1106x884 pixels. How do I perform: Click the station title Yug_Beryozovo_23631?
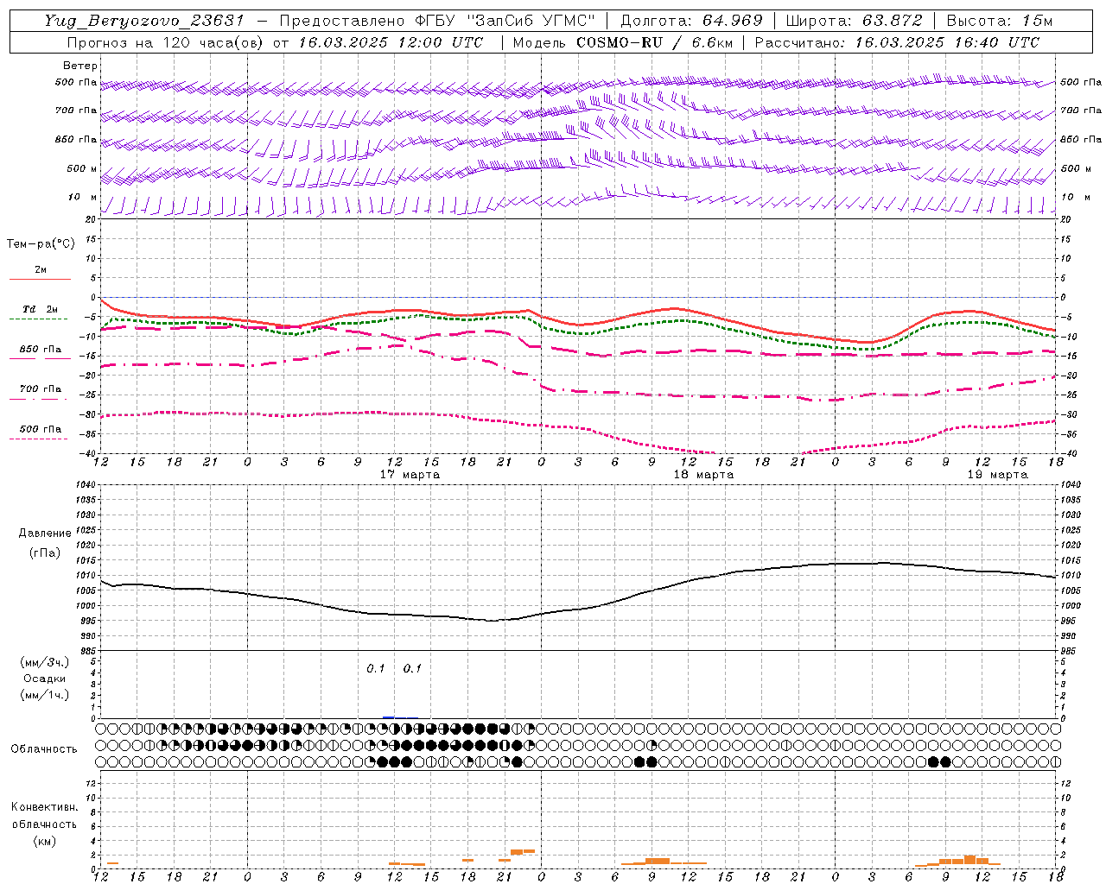(x=145, y=21)
